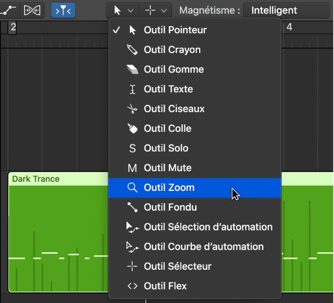The image size is (334, 303).
Task: Select the Outil Fondu fade icon
Action: point(132,207)
